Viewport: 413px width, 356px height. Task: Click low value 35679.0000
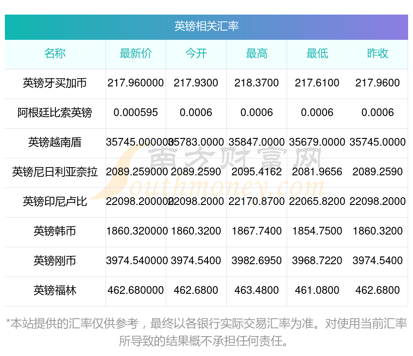[x=317, y=142]
